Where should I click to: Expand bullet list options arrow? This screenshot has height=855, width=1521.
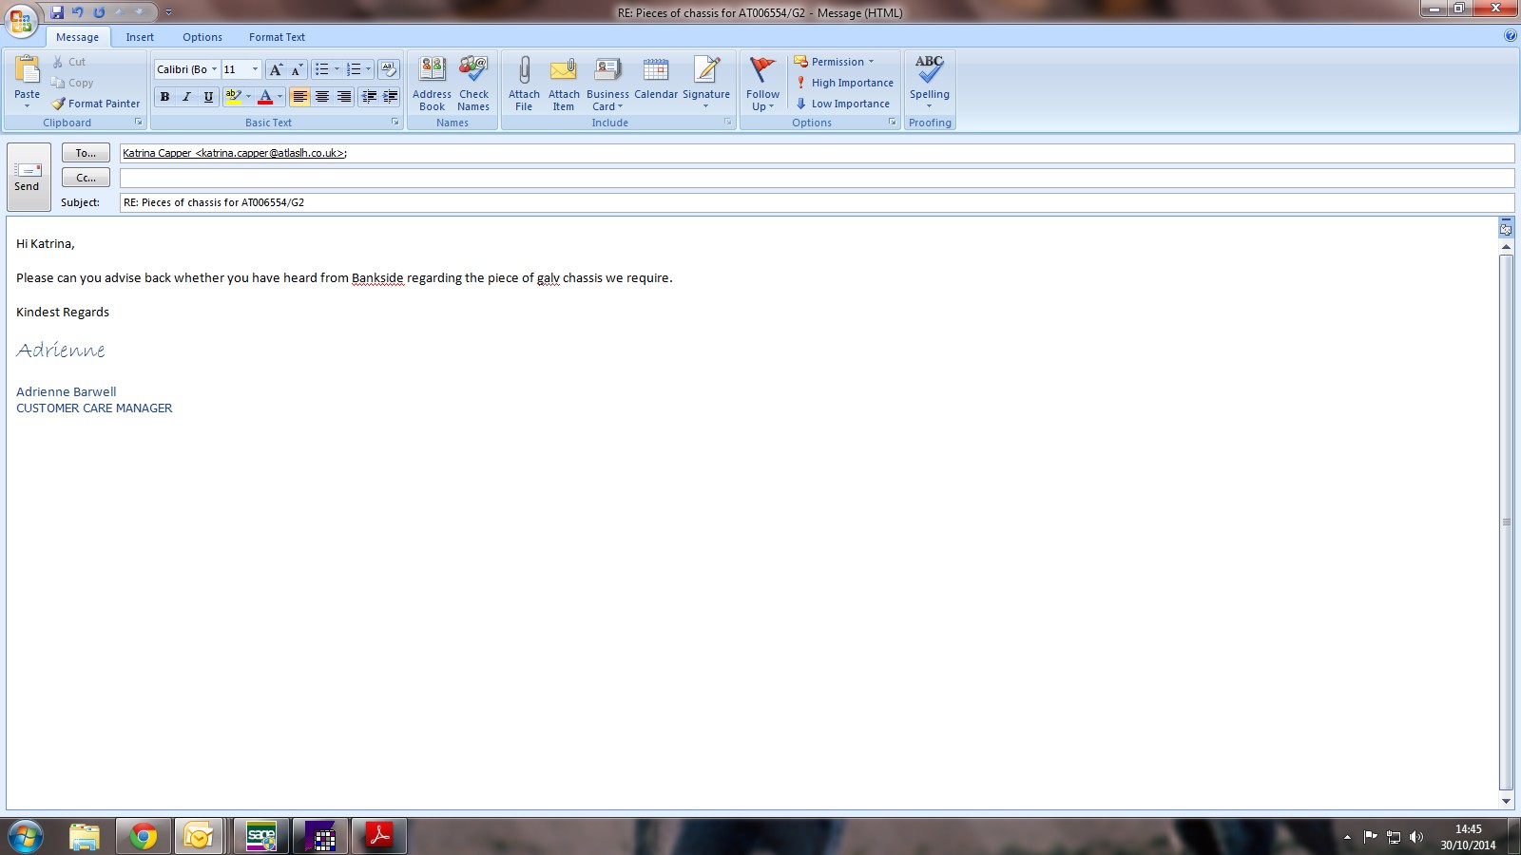click(x=337, y=69)
